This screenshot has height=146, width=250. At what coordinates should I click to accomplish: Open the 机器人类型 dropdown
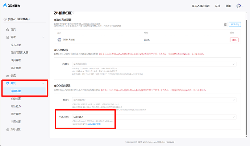click(x=154, y=117)
